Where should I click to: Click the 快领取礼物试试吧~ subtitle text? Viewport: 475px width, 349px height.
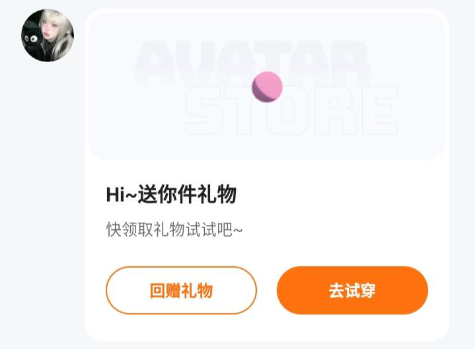174,229
